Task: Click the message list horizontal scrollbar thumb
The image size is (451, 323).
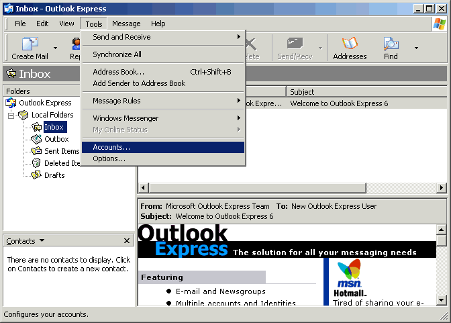Action: (258, 188)
